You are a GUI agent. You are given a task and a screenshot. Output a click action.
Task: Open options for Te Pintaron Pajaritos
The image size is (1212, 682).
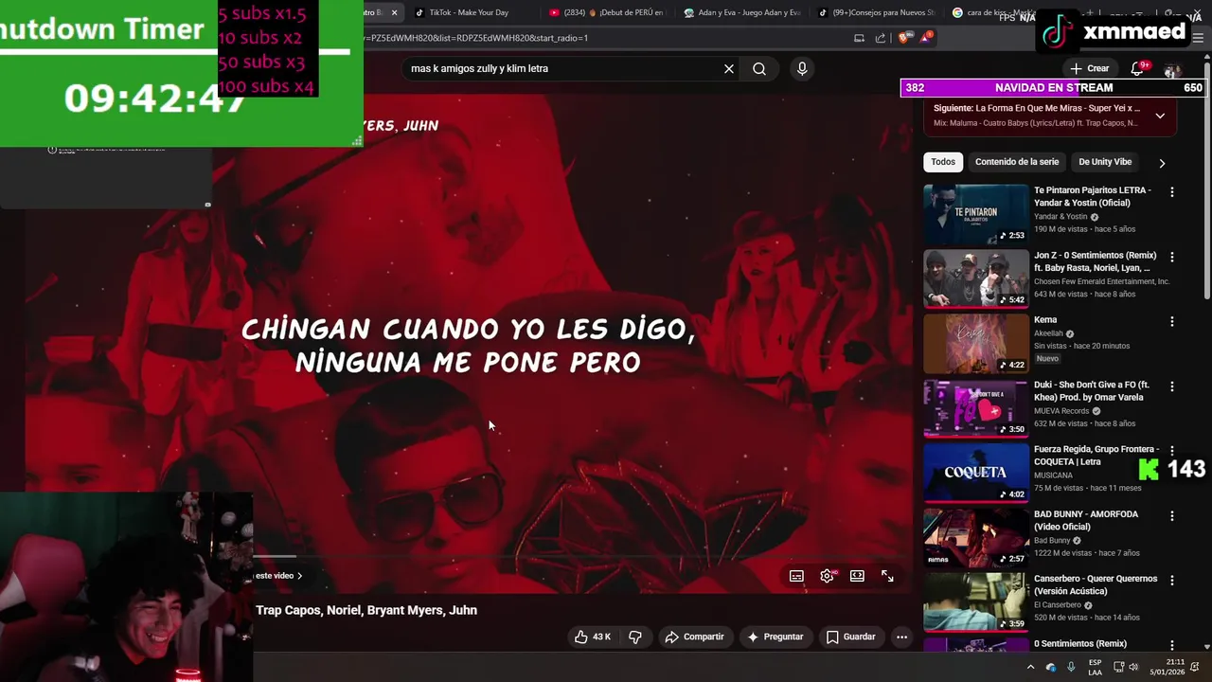point(1171,192)
